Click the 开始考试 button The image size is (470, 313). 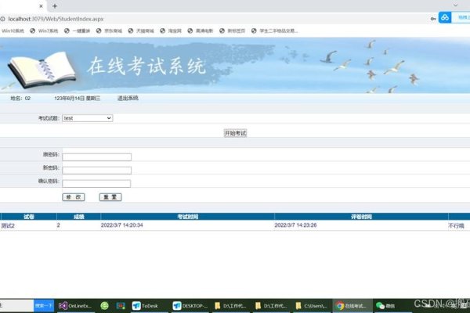(235, 133)
